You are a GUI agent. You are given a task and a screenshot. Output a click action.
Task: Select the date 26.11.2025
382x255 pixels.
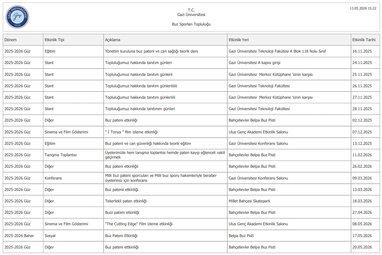point(362,86)
